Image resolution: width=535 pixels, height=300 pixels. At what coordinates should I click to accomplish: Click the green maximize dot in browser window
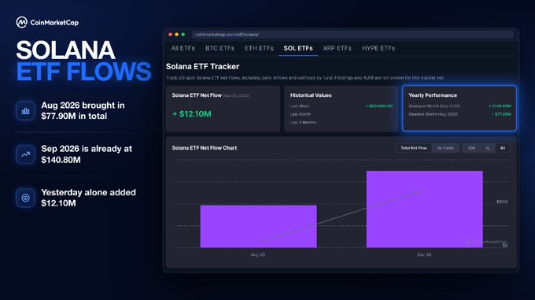pyautogui.click(x=183, y=35)
